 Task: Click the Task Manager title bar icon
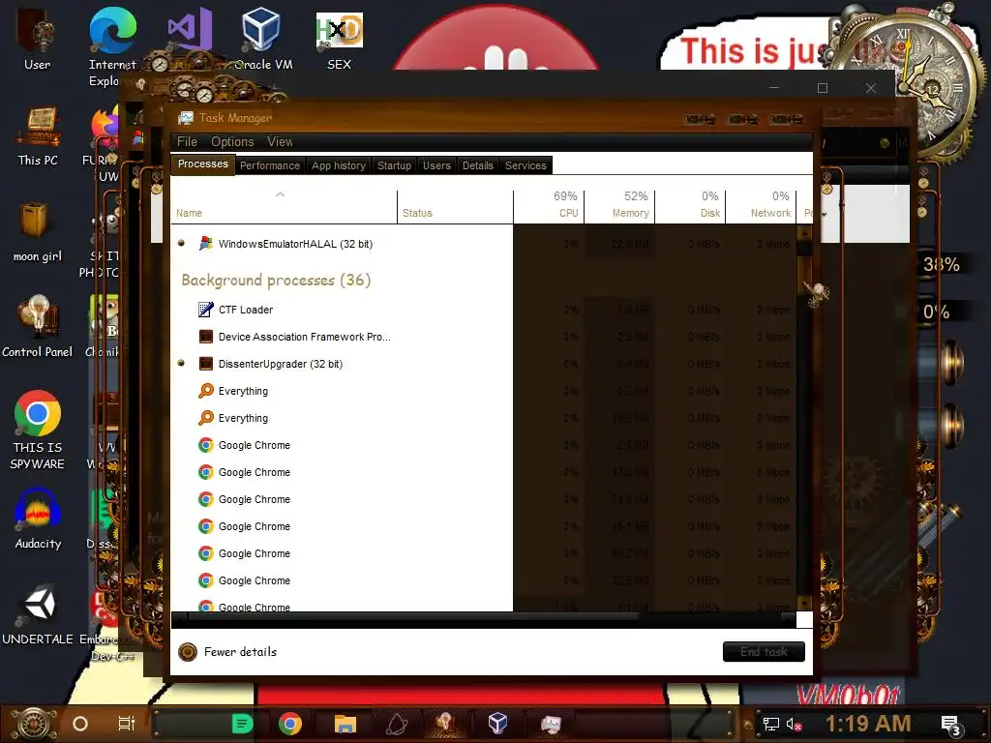point(186,118)
